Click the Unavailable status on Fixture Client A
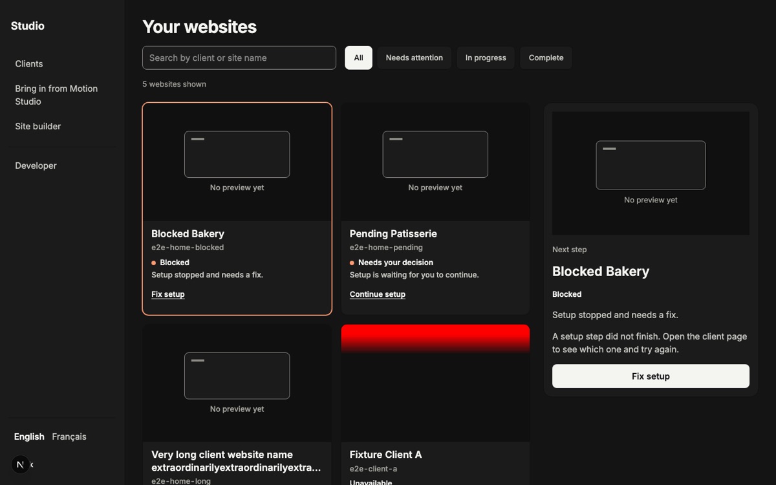 tap(371, 482)
